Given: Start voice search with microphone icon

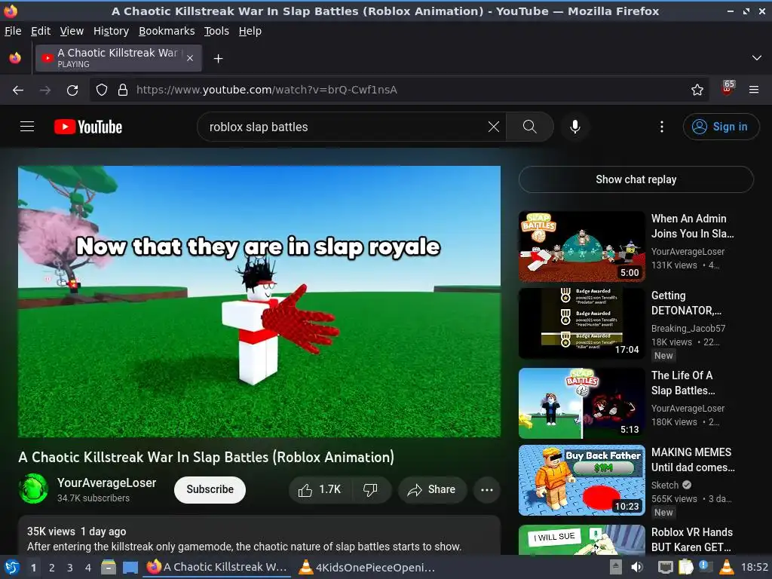Looking at the screenshot, I should pos(574,127).
